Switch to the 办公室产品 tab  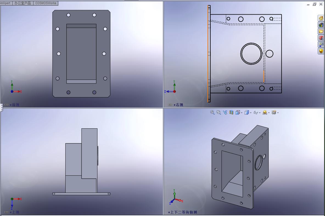tap(23, 3)
